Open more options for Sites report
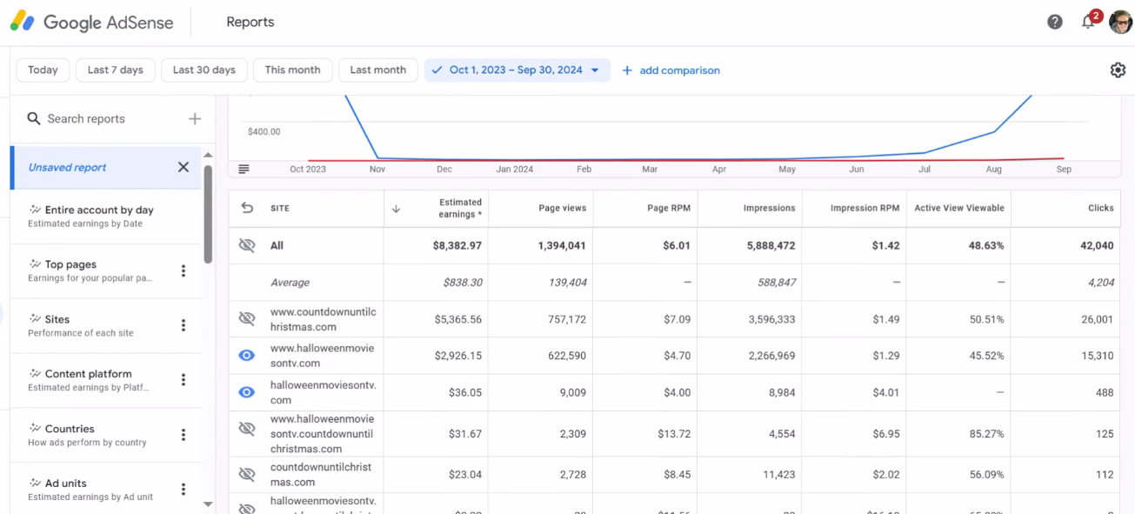 (184, 325)
